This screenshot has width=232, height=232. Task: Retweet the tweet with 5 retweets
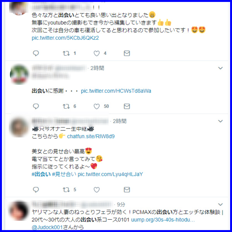pyautogui.click(x=66, y=189)
